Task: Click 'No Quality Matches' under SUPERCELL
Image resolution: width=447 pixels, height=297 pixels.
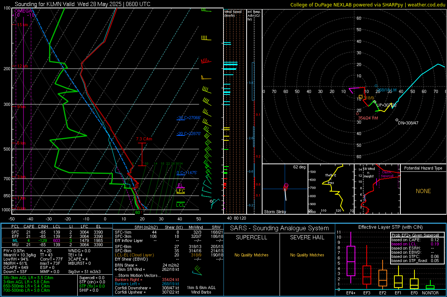Action: click(252, 255)
